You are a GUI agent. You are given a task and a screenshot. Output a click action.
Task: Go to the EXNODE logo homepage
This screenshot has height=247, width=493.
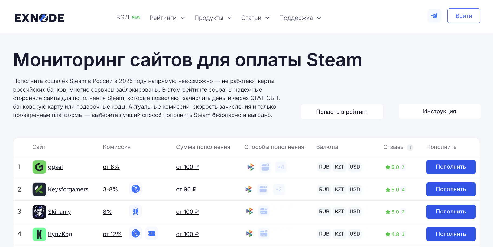pyautogui.click(x=40, y=18)
